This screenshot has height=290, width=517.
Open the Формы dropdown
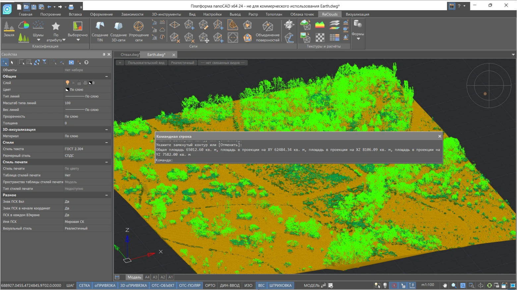358,39
